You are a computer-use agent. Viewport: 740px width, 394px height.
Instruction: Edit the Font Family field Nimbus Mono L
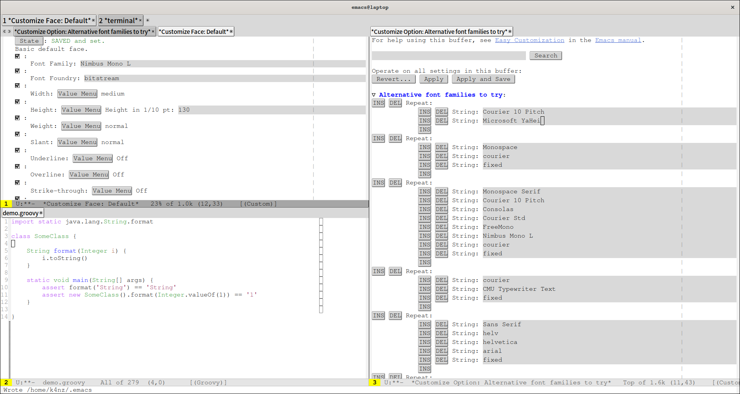223,64
